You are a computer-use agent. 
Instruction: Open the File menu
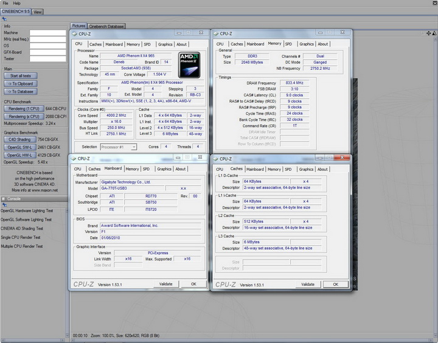pyautogui.click(x=5, y=4)
